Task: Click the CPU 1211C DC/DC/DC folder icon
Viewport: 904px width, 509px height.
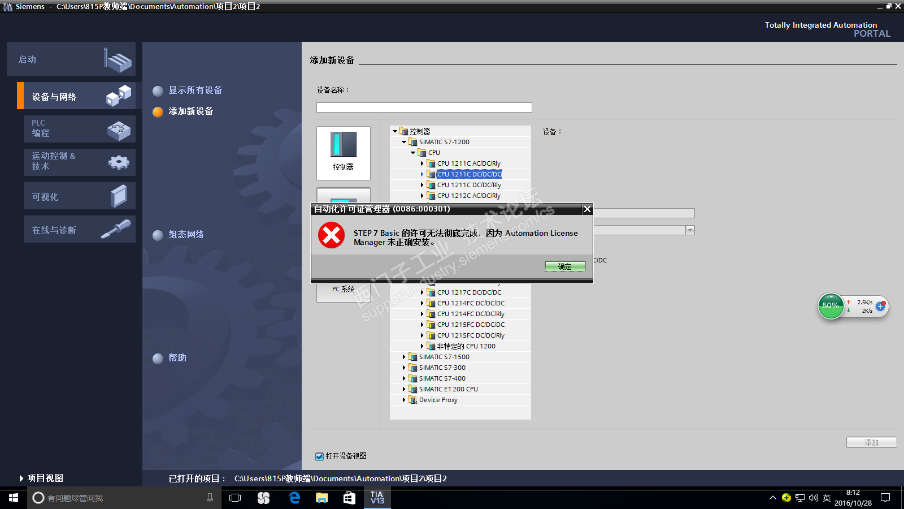Action: [431, 174]
